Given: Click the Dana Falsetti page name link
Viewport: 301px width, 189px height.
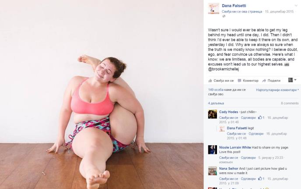Looking at the screenshot, I should pos(234,6).
